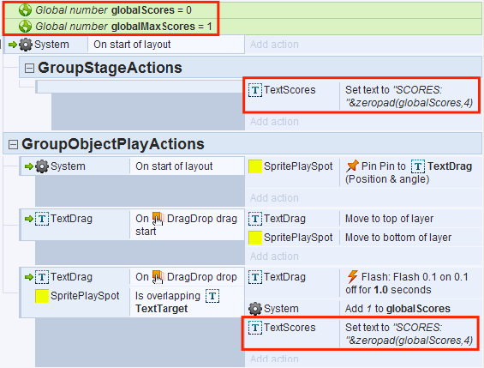The width and height of the screenshot is (484, 368).
Task: Click the System gear icon inside GroupObjectPlayActions event
Action: [42, 166]
